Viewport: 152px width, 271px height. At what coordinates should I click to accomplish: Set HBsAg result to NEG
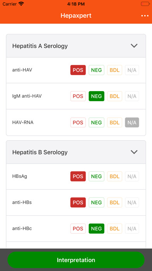click(x=97, y=176)
